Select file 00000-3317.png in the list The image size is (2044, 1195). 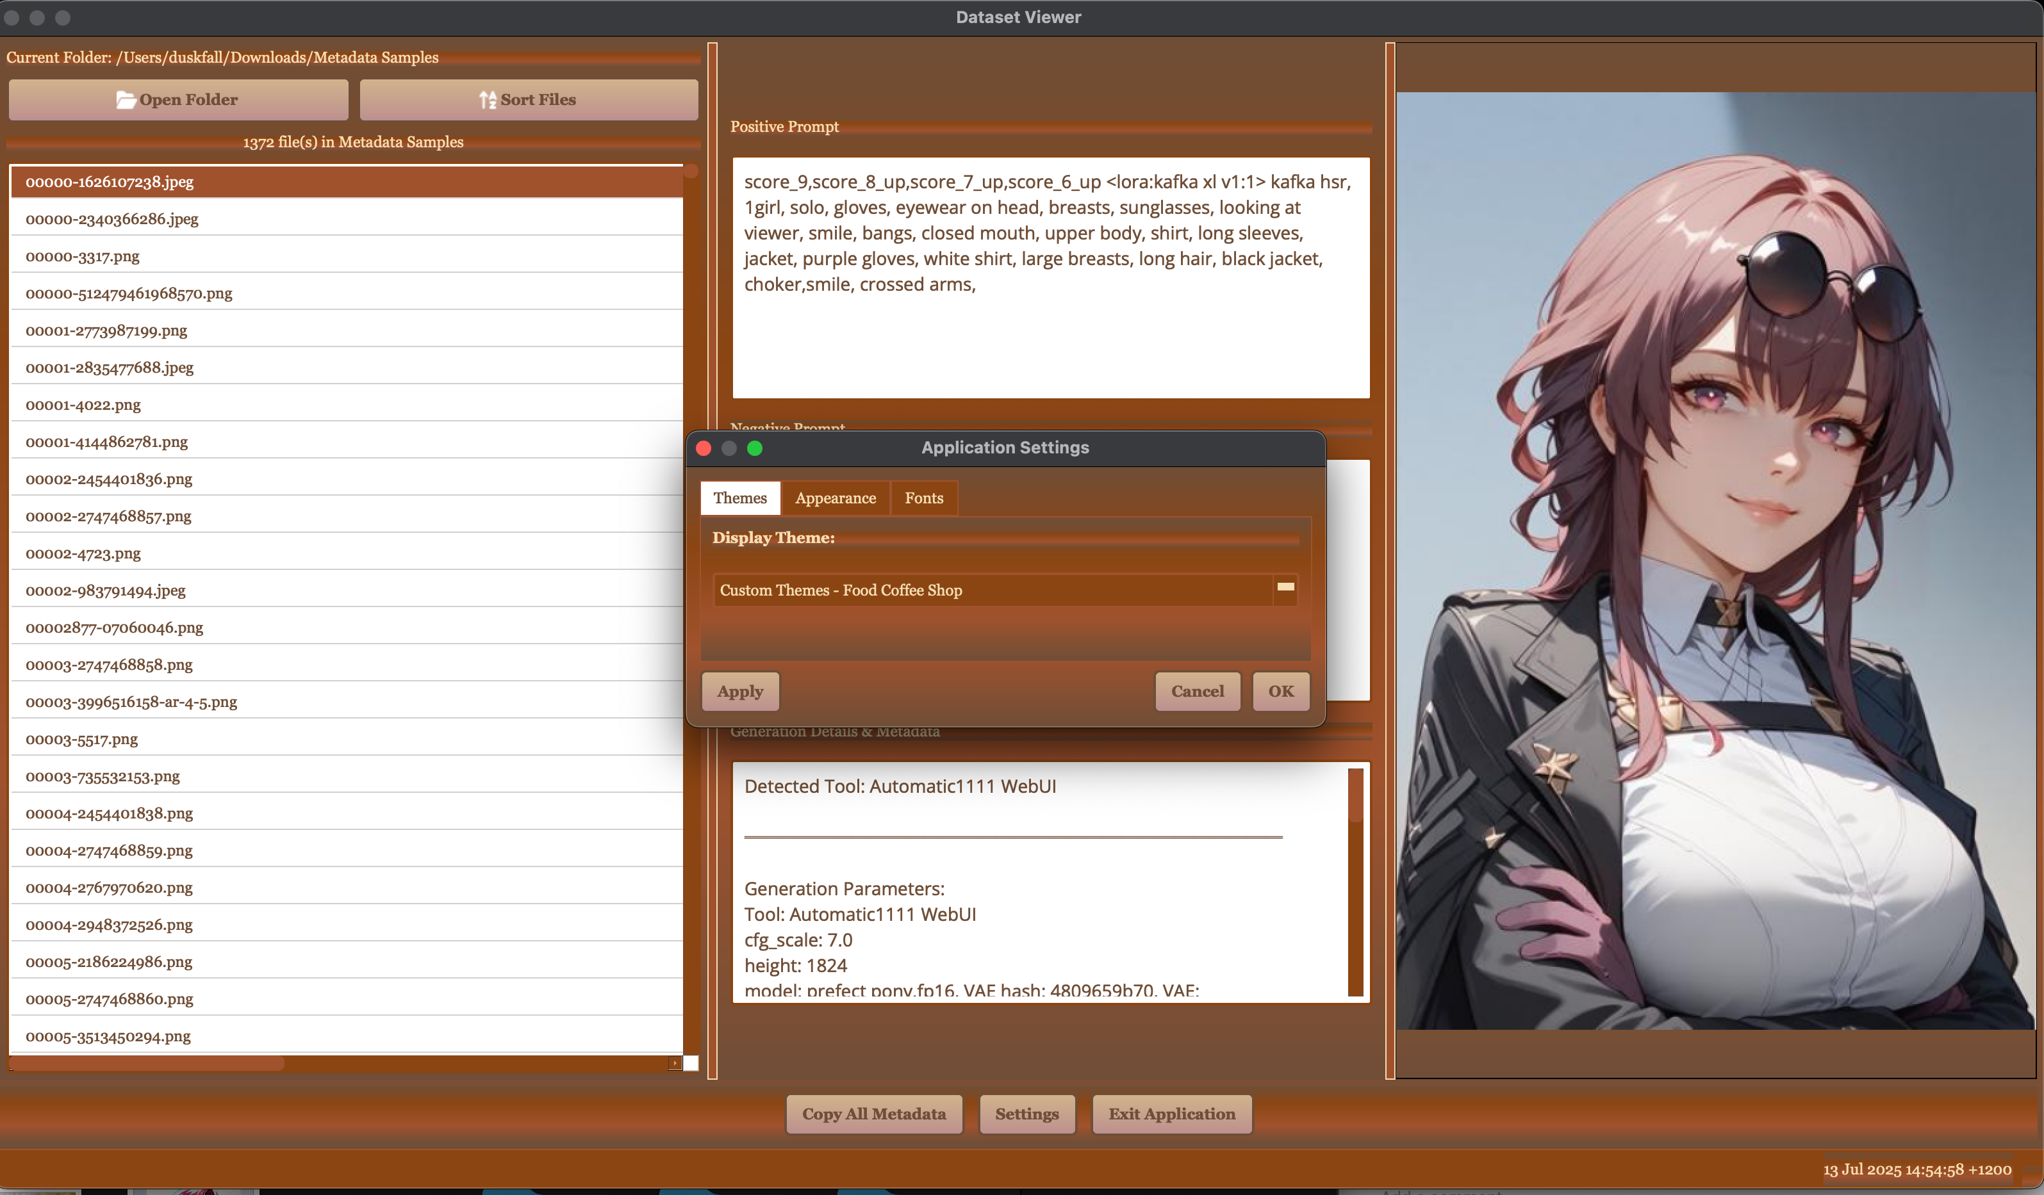pyautogui.click(x=82, y=256)
